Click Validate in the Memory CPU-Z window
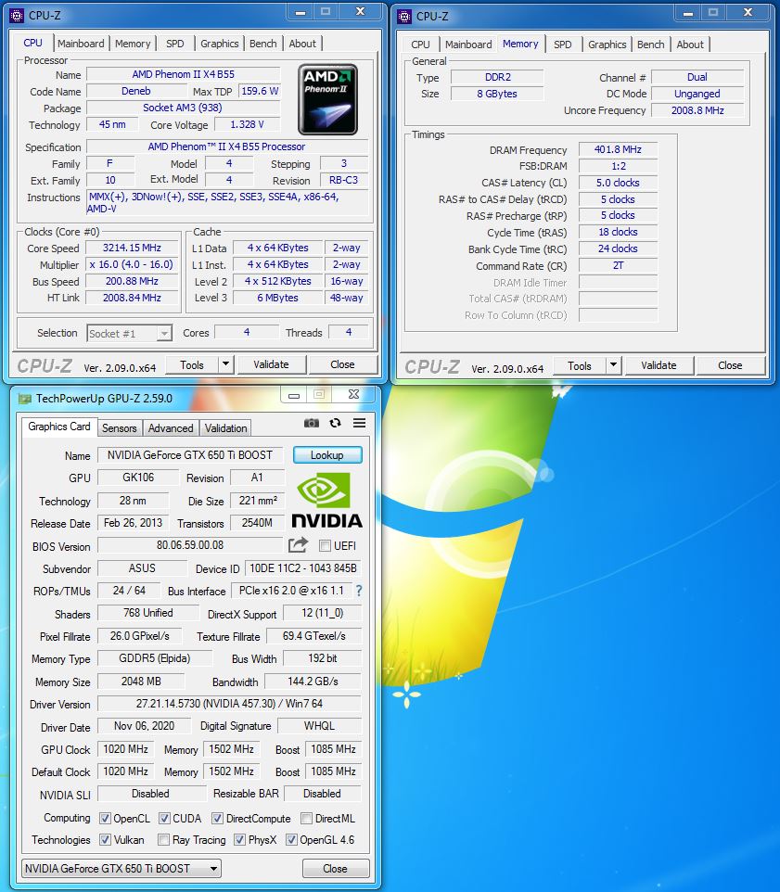The width and height of the screenshot is (780, 892). [x=659, y=365]
